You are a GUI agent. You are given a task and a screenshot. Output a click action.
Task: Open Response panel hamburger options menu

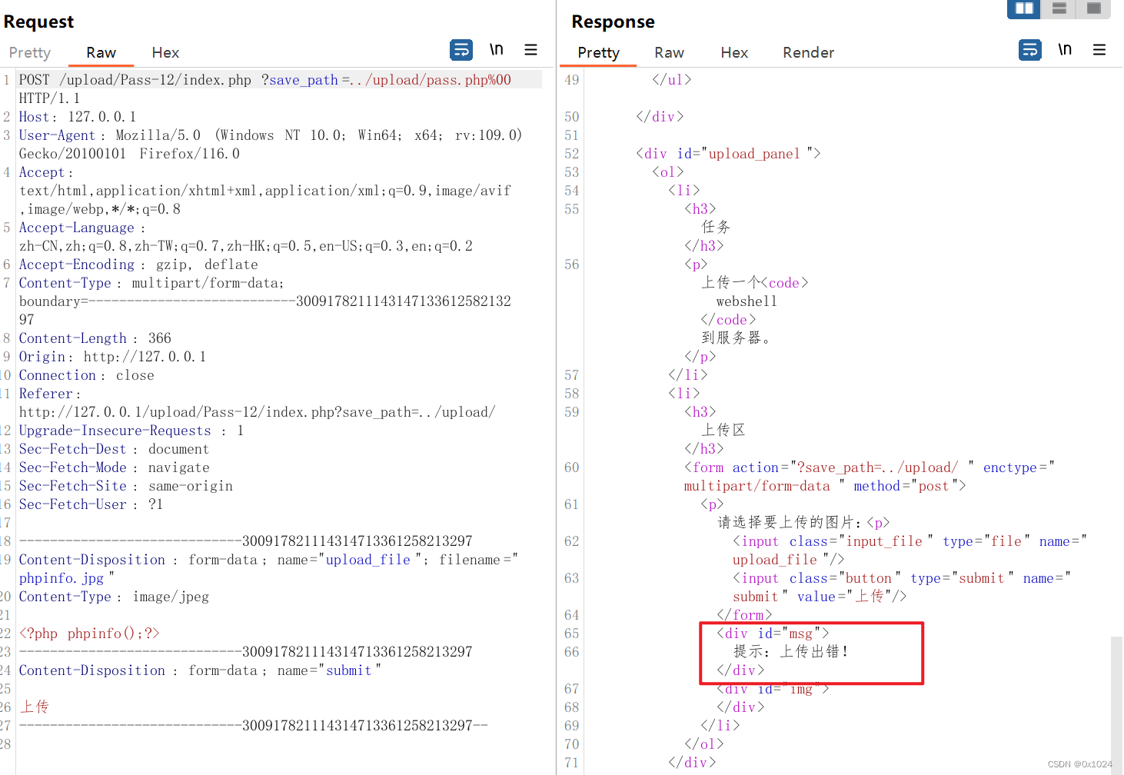coord(1099,50)
